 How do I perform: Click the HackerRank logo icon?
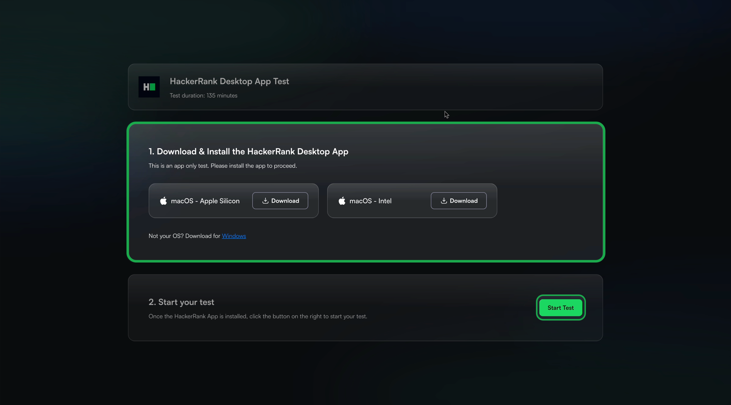[149, 87]
